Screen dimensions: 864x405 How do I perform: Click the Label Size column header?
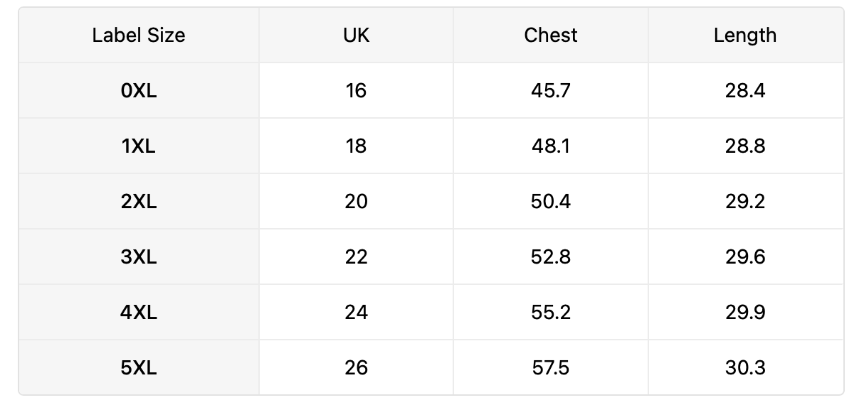139,35
